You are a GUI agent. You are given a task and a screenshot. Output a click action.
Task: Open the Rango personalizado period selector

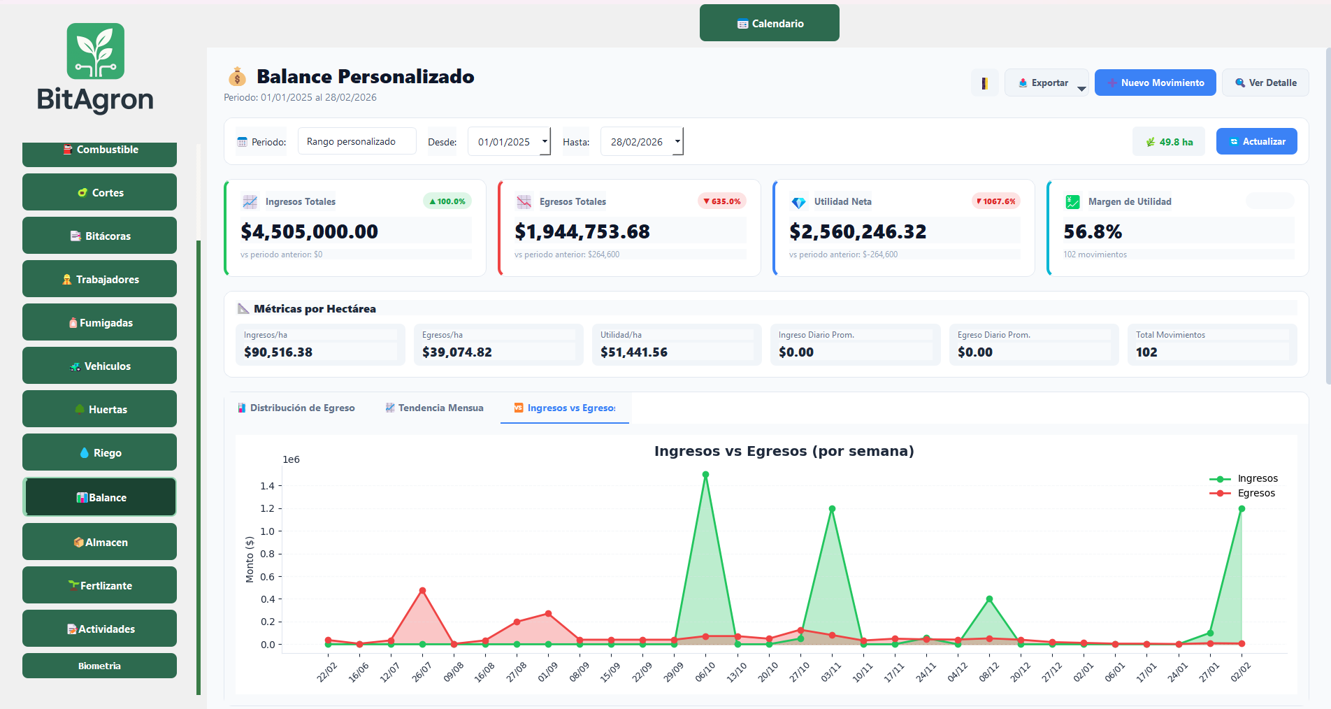357,141
